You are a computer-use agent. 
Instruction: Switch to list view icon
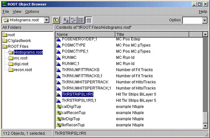tap(81, 20)
